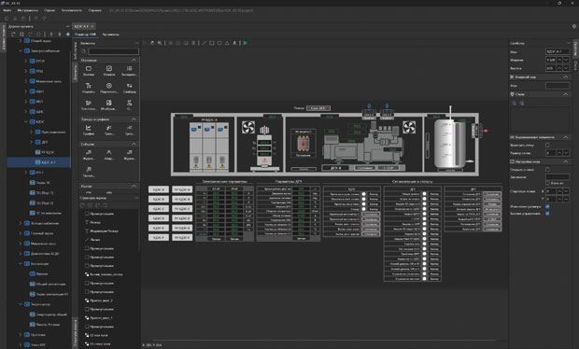Select the hand pan tool in canvas toolbar
The image size is (579, 349).
(152, 43)
